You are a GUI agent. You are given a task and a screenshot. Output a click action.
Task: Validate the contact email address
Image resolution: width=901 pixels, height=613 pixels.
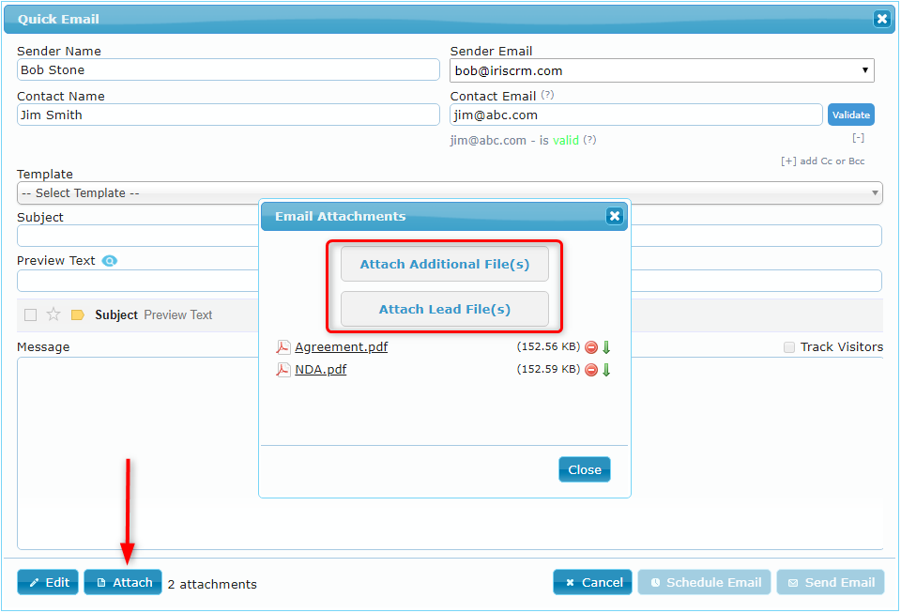pyautogui.click(x=851, y=115)
